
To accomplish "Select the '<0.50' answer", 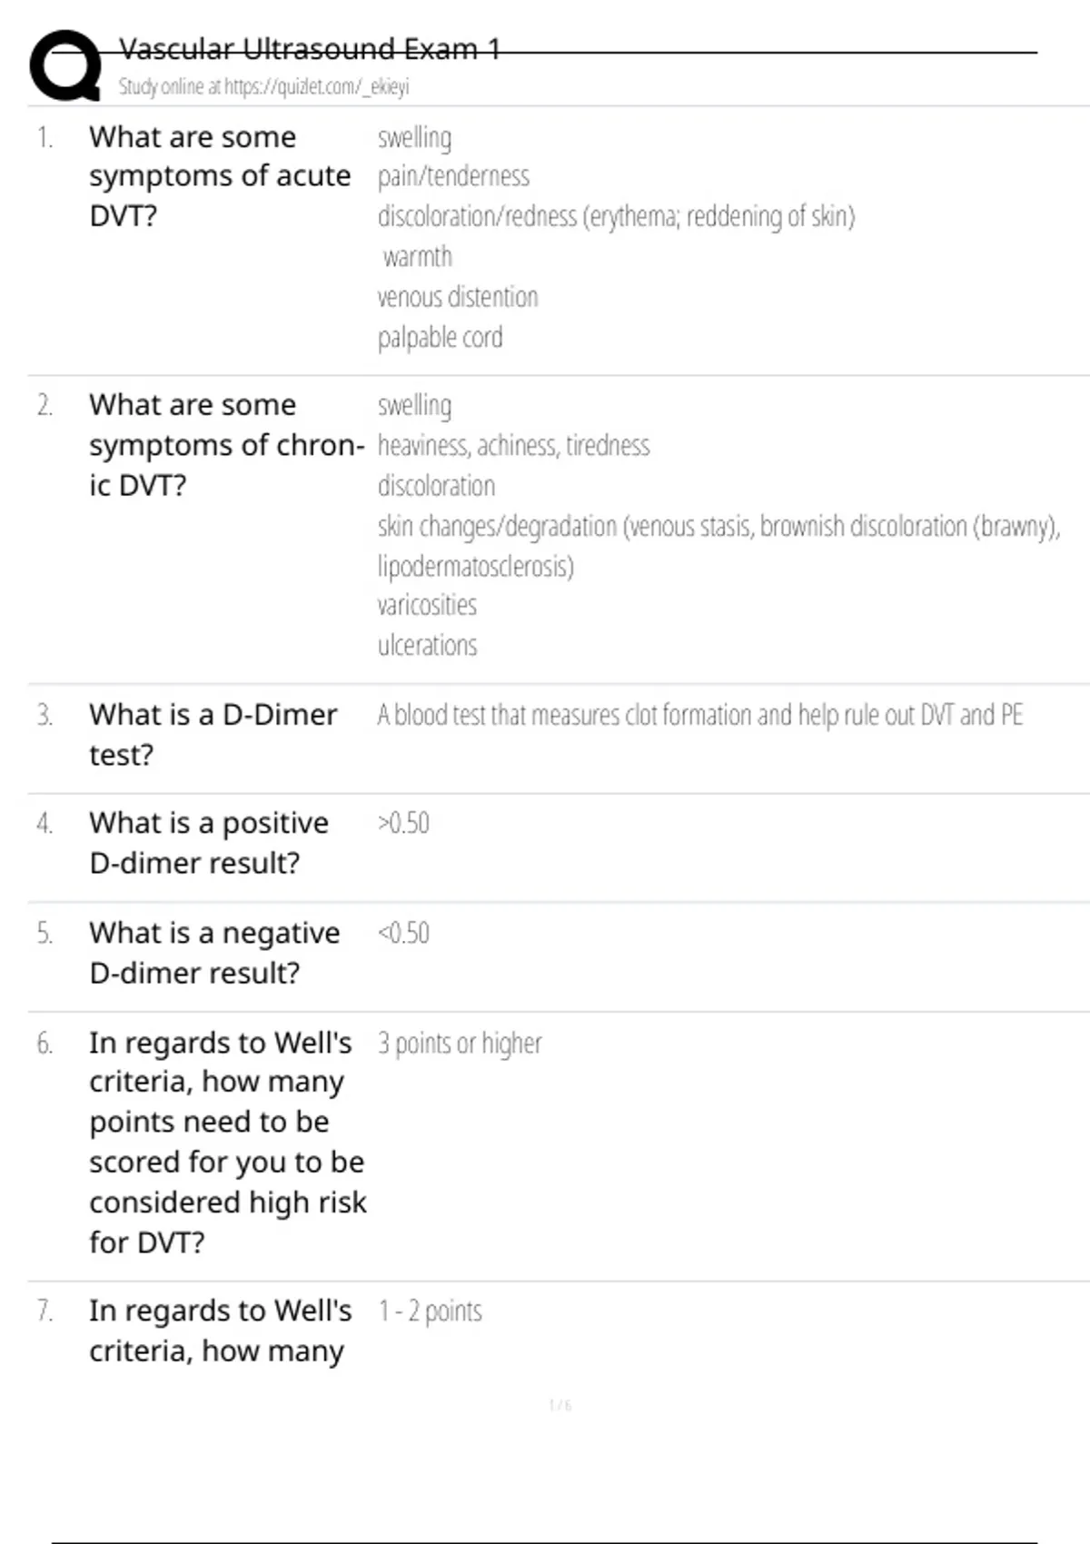I will pos(403,933).
